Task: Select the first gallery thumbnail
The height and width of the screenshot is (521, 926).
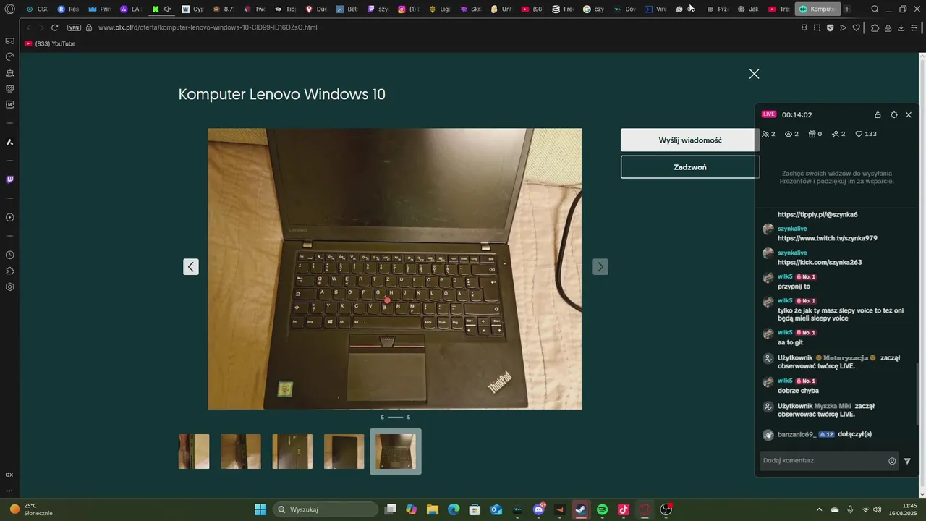Action: pos(194,452)
